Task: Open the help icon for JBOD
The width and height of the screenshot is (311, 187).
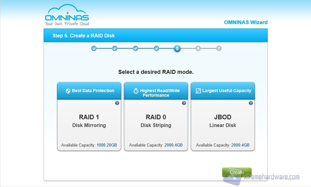Action: coord(251,103)
